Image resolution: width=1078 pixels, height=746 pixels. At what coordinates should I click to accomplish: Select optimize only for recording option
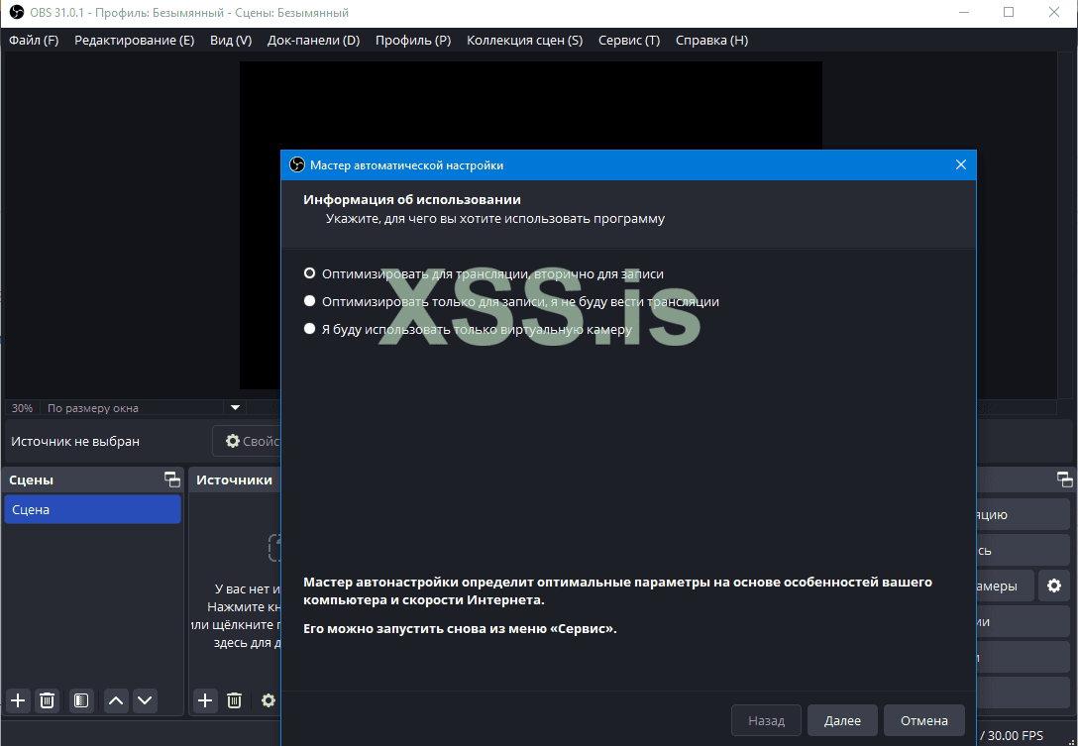point(511,301)
